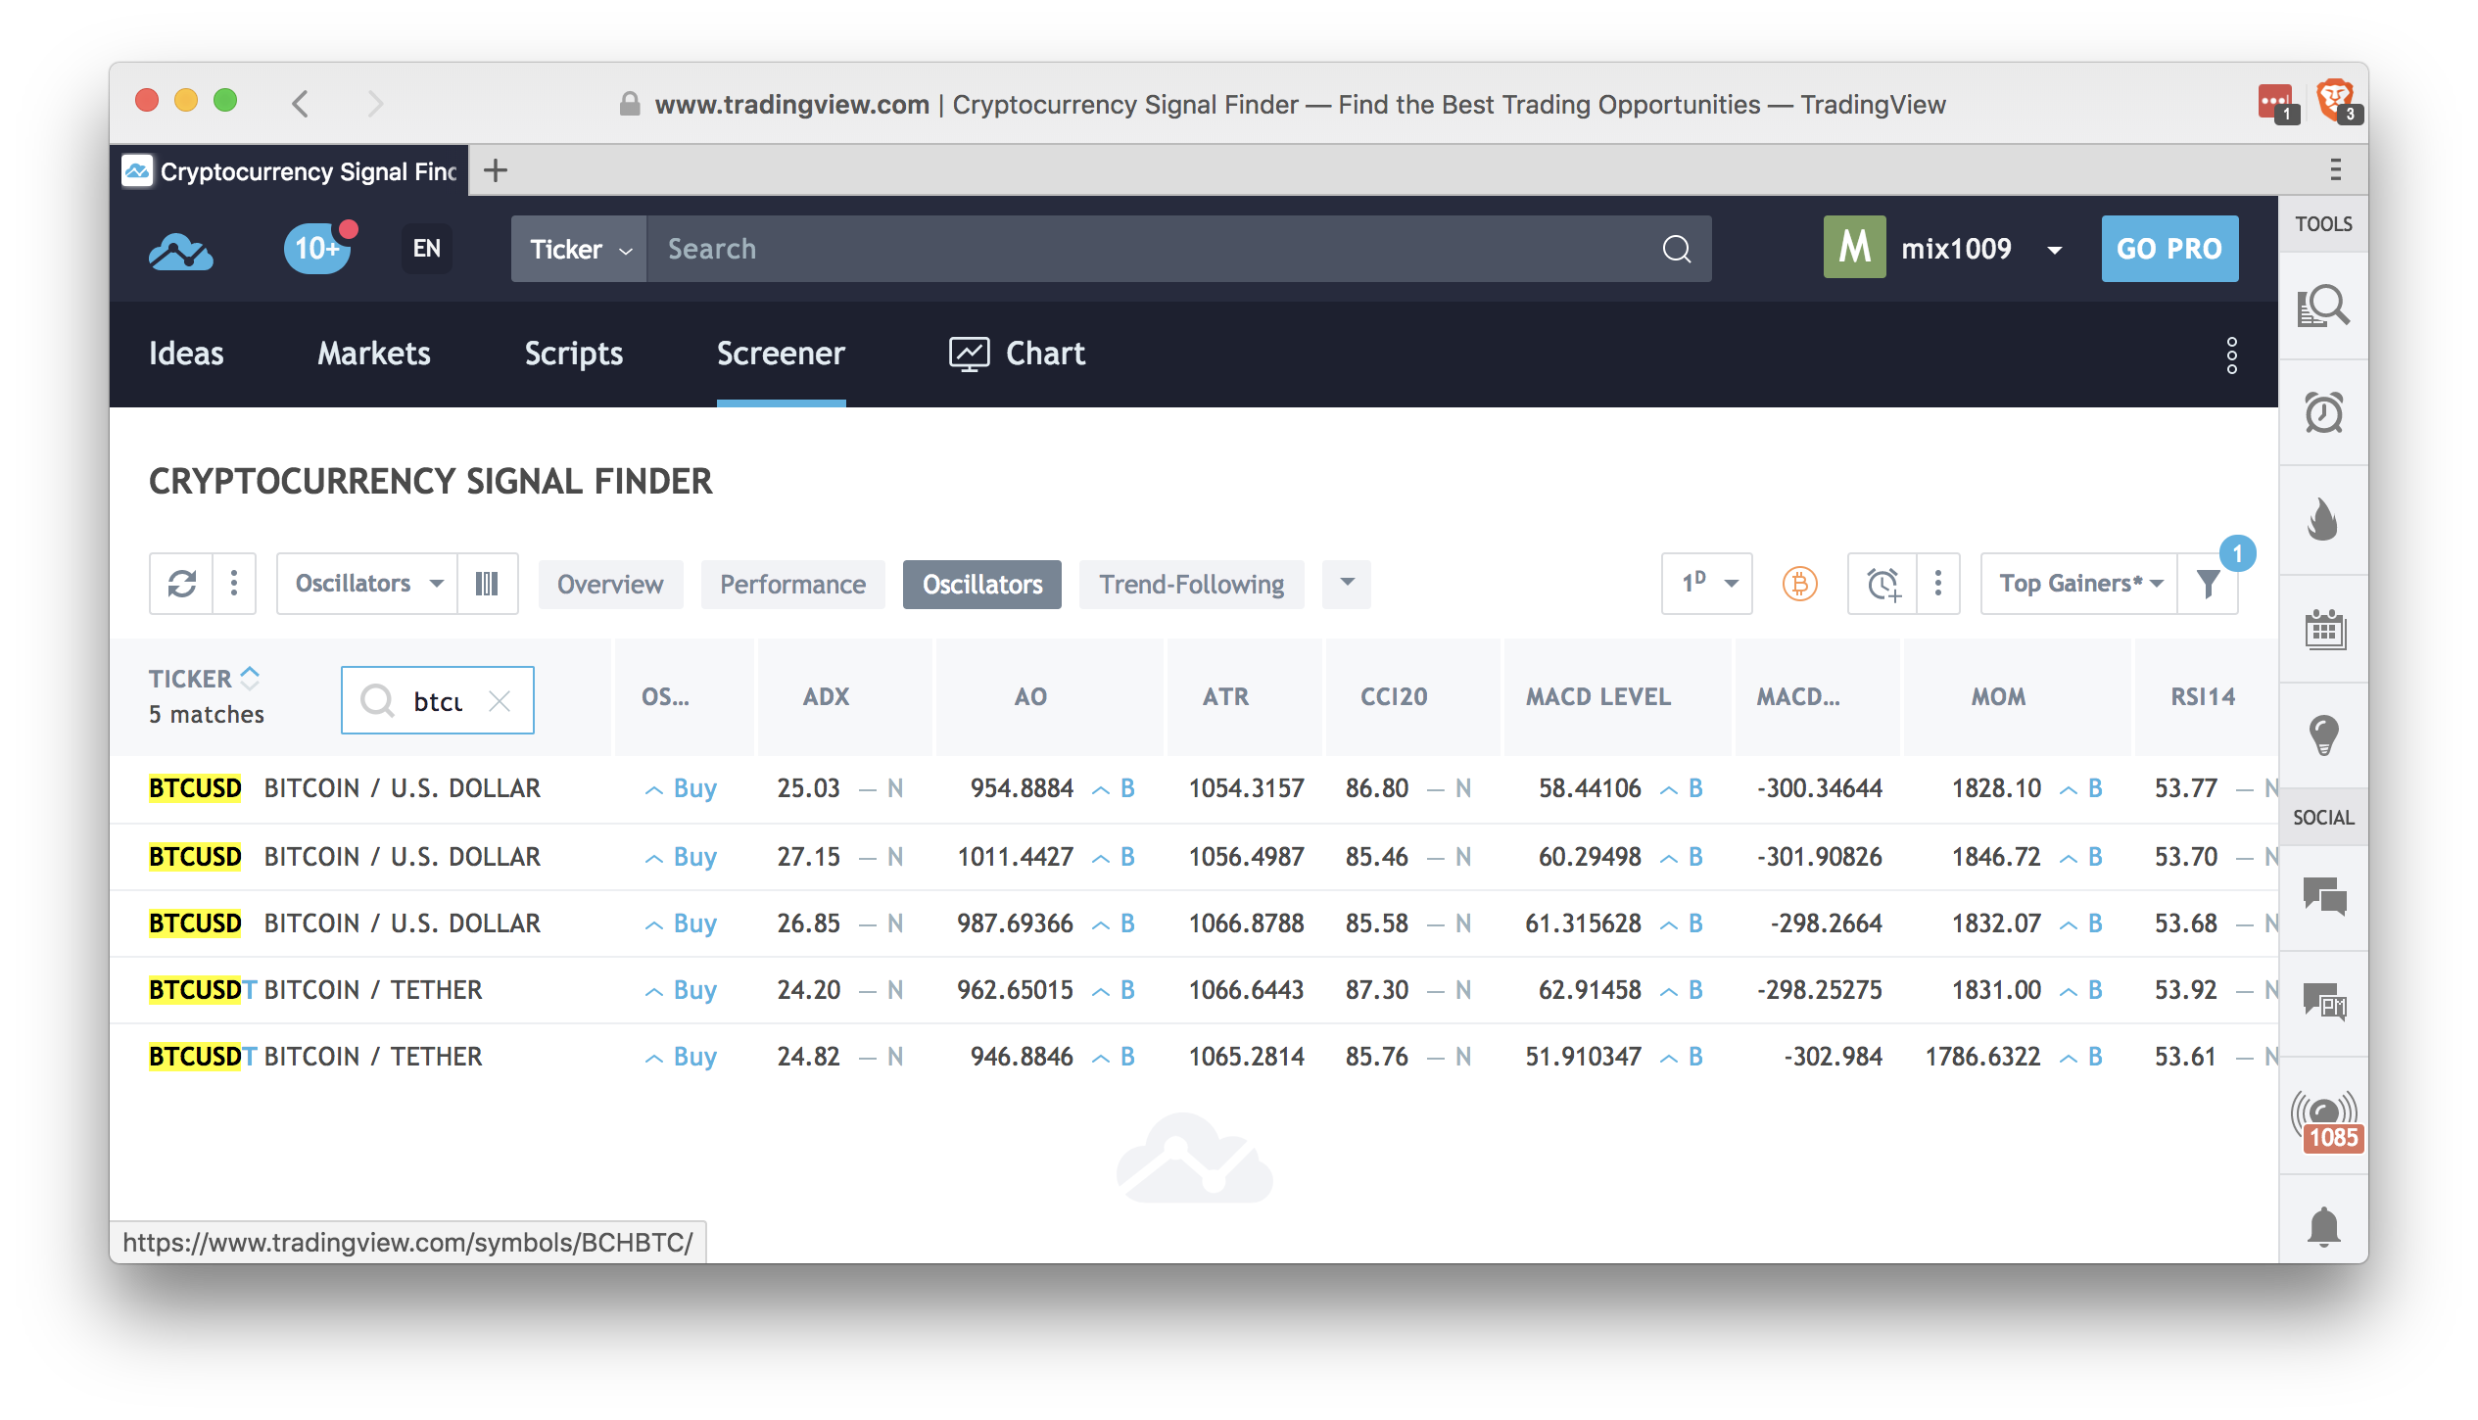Click the TradingView cloud logo
Screen dimensions: 2478x1420
[181, 251]
